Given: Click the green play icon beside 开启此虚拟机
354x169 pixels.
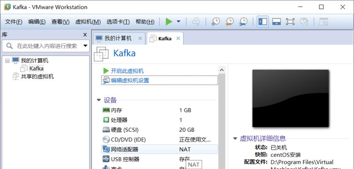Looking at the screenshot, I should point(106,71).
